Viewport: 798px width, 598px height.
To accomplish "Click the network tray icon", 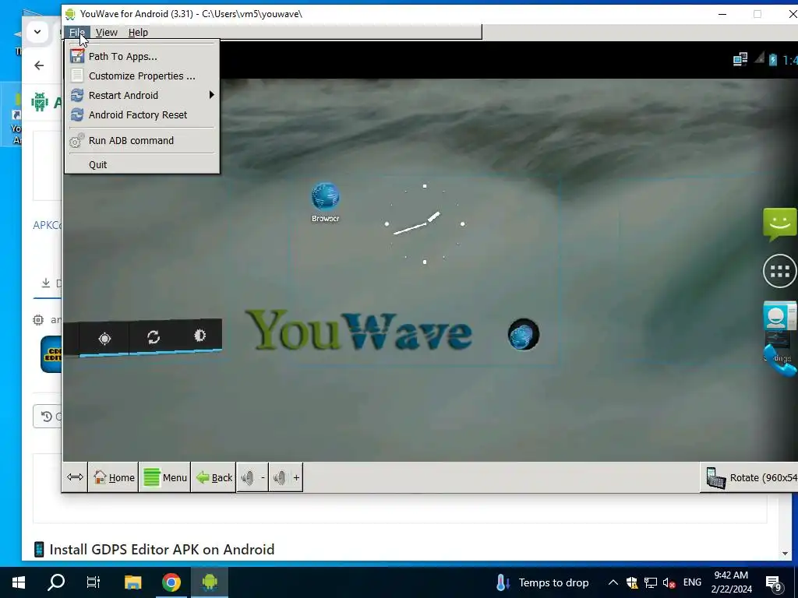I will pyautogui.click(x=651, y=582).
